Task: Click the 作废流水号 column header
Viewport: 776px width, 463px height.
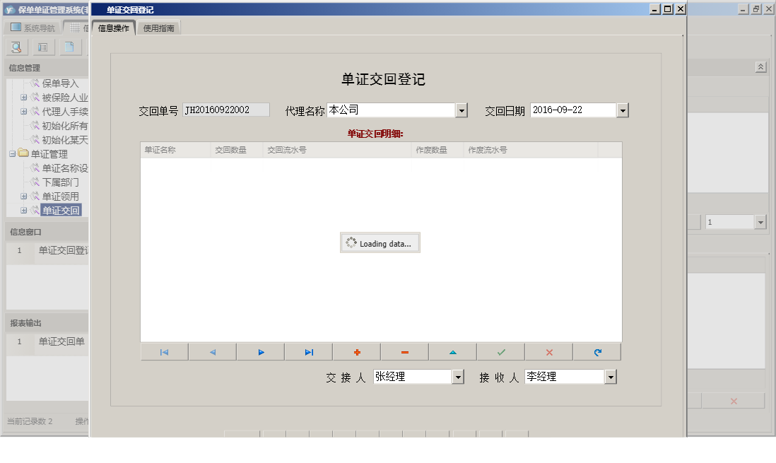Action: click(x=531, y=150)
